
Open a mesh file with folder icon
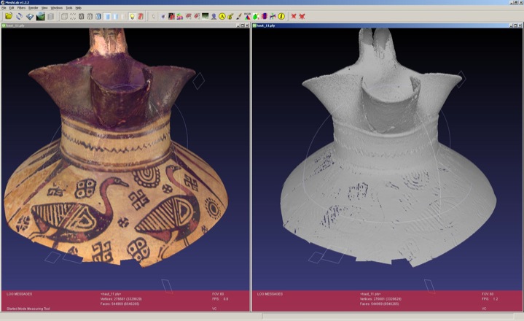pos(9,16)
